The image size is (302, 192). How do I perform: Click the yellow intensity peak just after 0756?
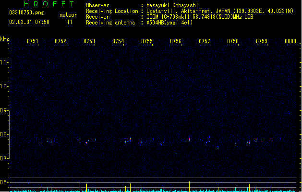click(x=189, y=186)
